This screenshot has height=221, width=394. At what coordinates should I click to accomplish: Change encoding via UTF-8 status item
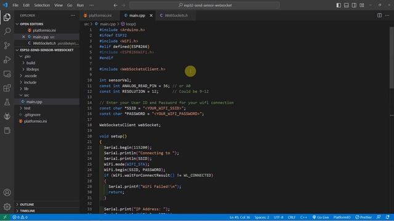pyautogui.click(x=278, y=217)
